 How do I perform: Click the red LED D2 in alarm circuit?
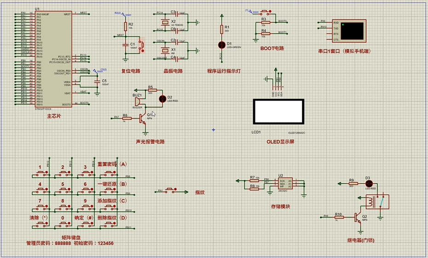[162, 98]
